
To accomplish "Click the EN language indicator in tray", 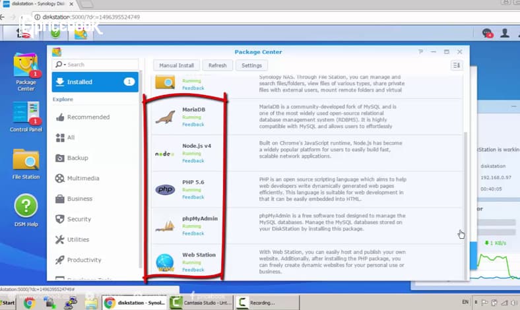I will (x=465, y=302).
